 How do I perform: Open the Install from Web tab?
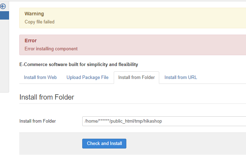click(40, 77)
